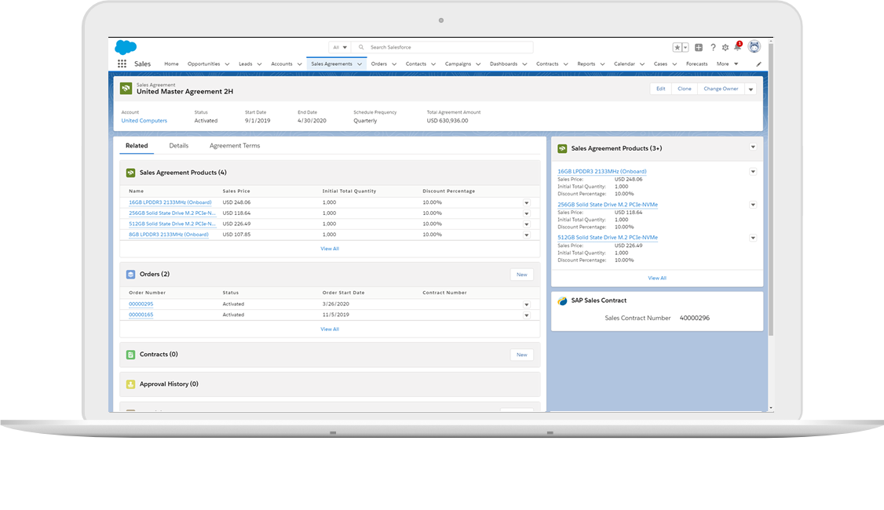Expand the Leads tab chevron
Screen dimensions: 884x510
pos(259,64)
